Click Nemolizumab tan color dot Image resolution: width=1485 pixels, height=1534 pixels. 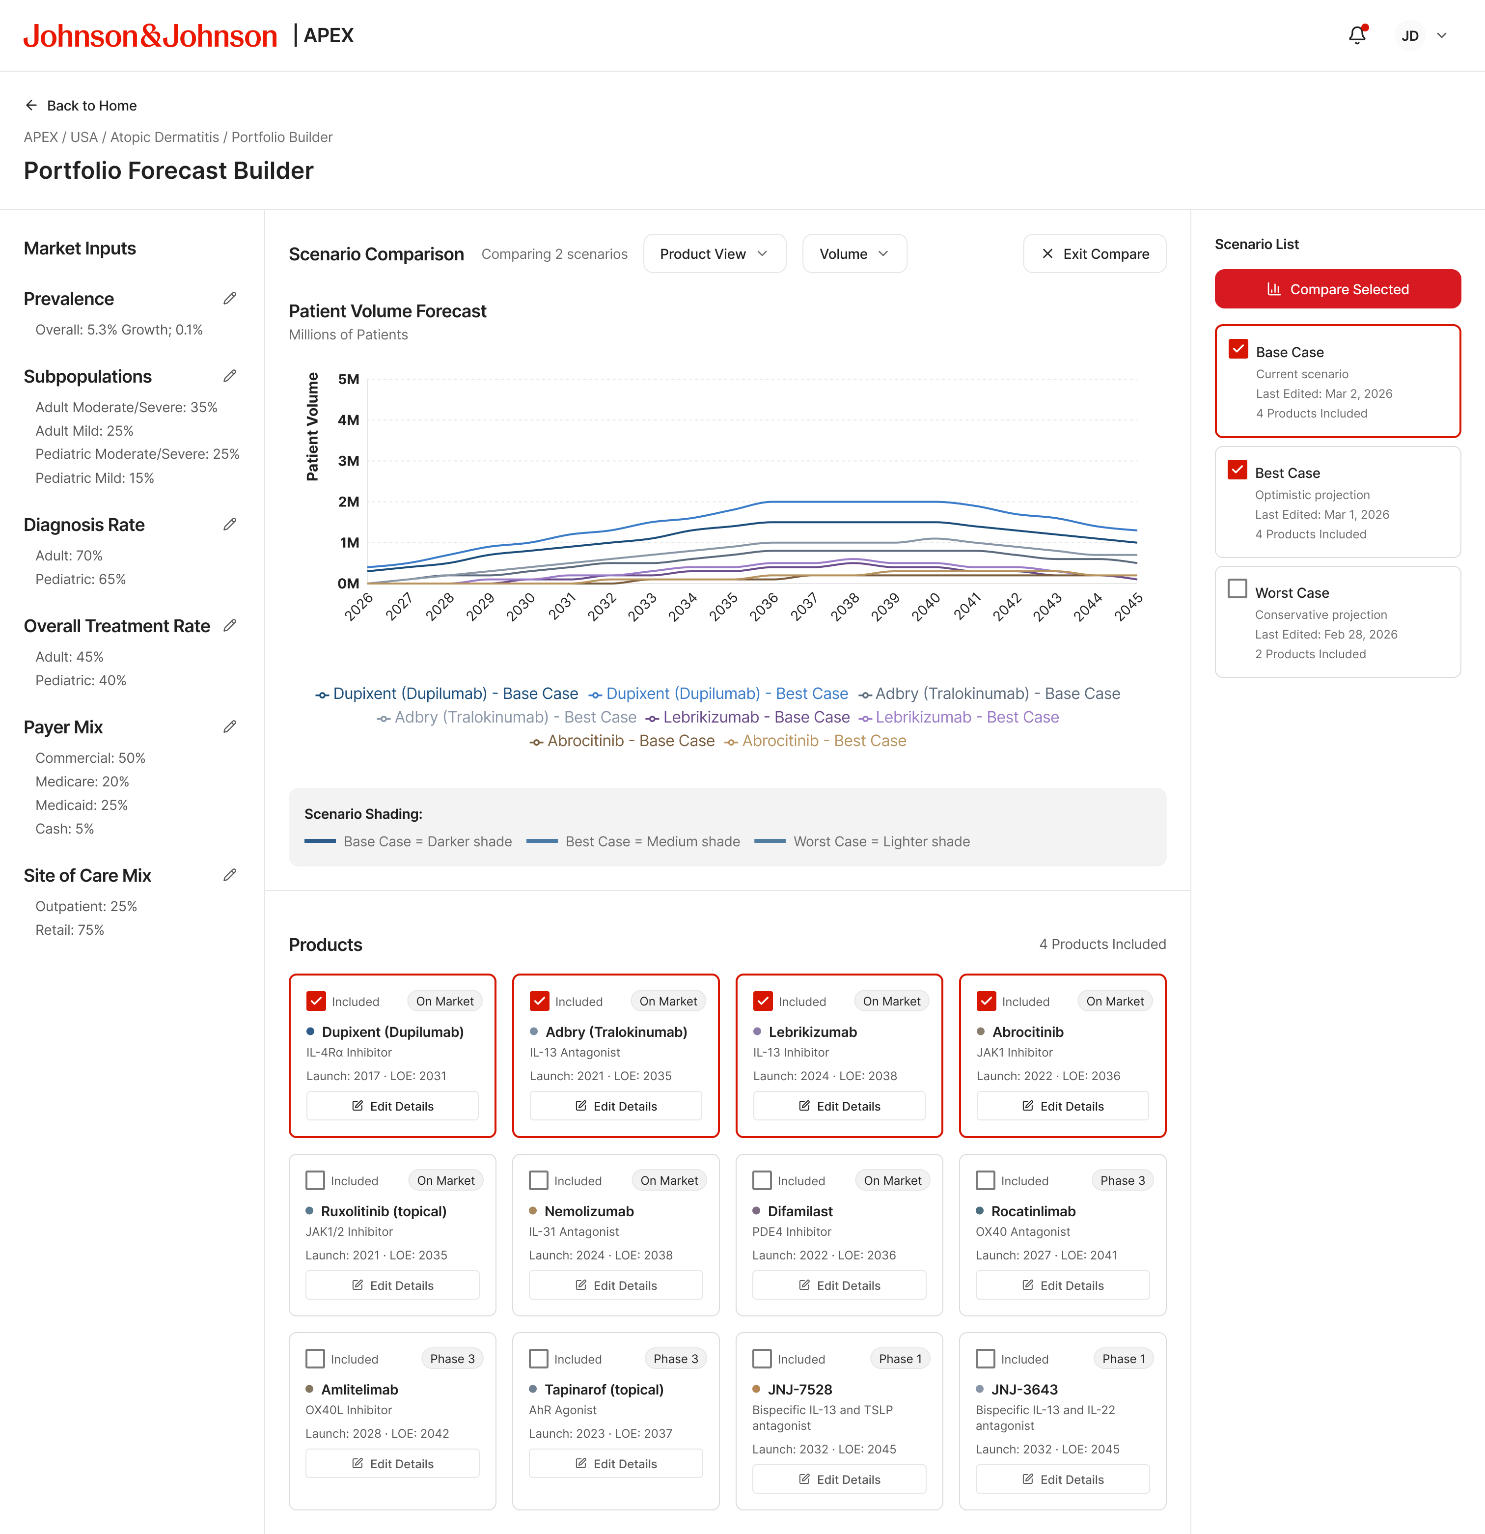[x=533, y=1211]
